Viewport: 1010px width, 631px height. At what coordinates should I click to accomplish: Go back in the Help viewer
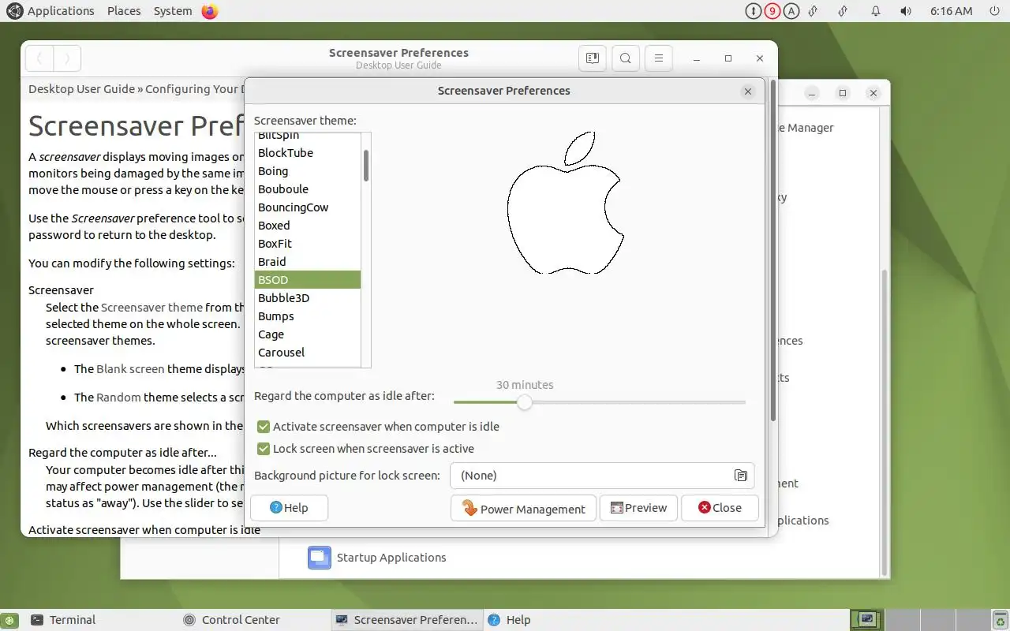pyautogui.click(x=39, y=58)
